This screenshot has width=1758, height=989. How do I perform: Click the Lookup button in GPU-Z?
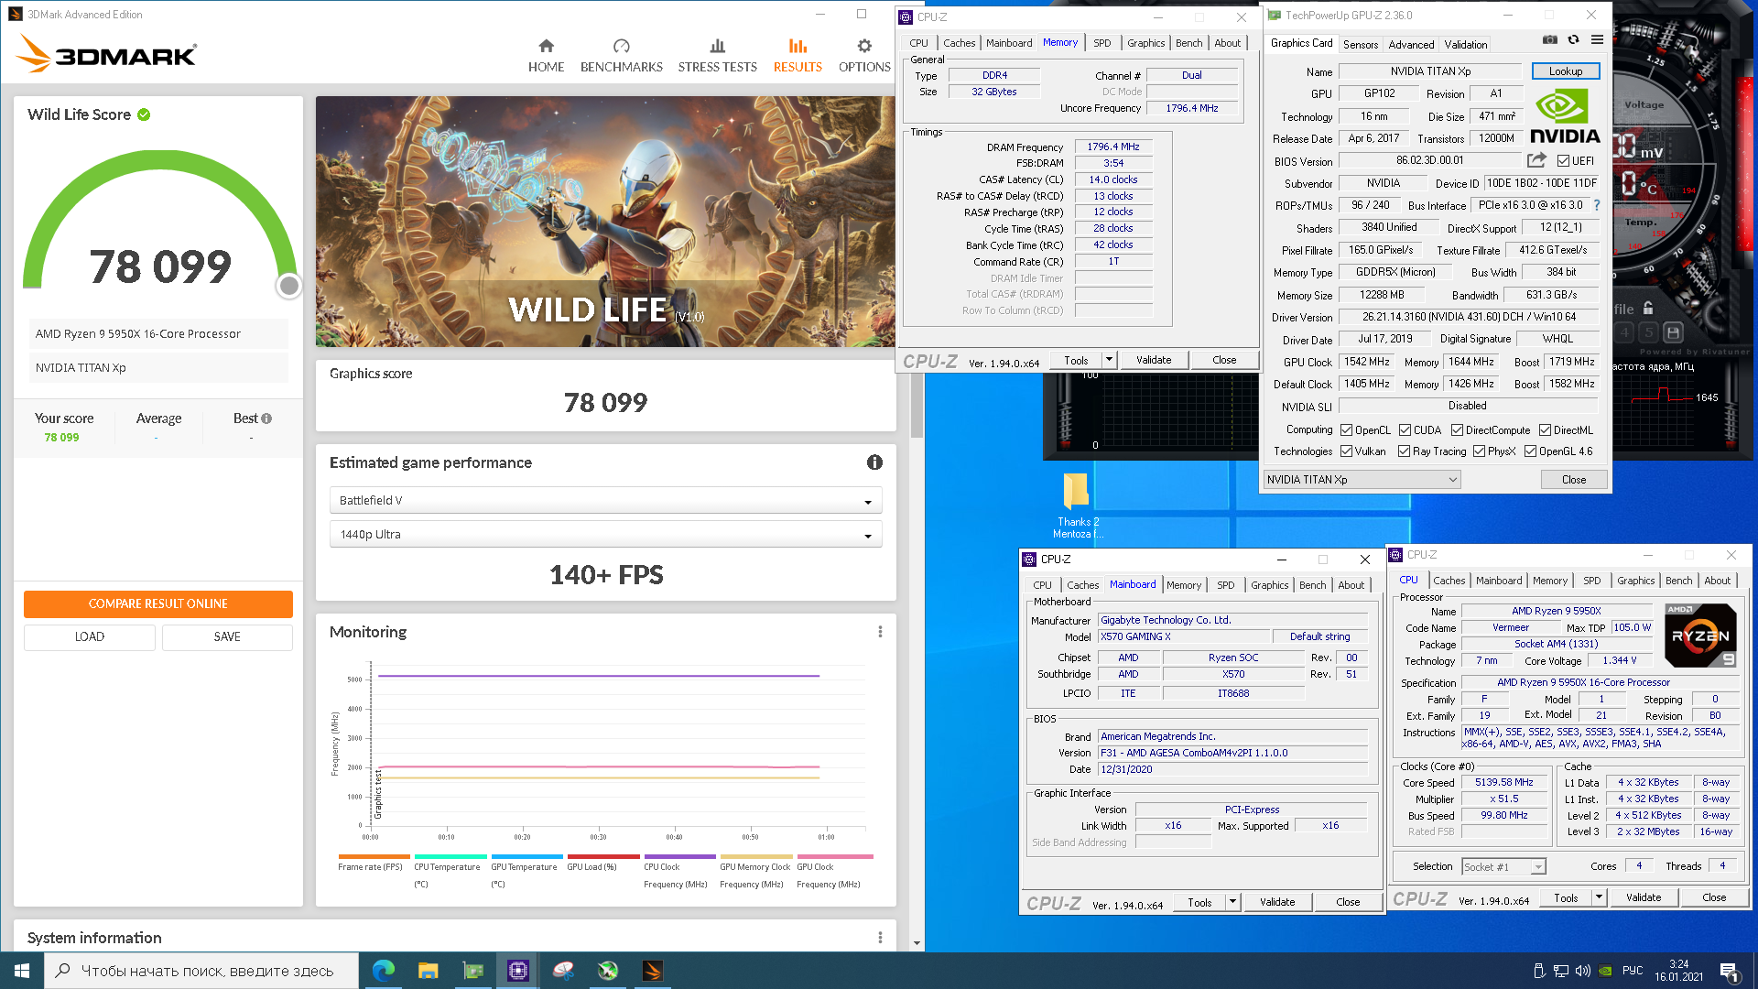pos(1565,71)
